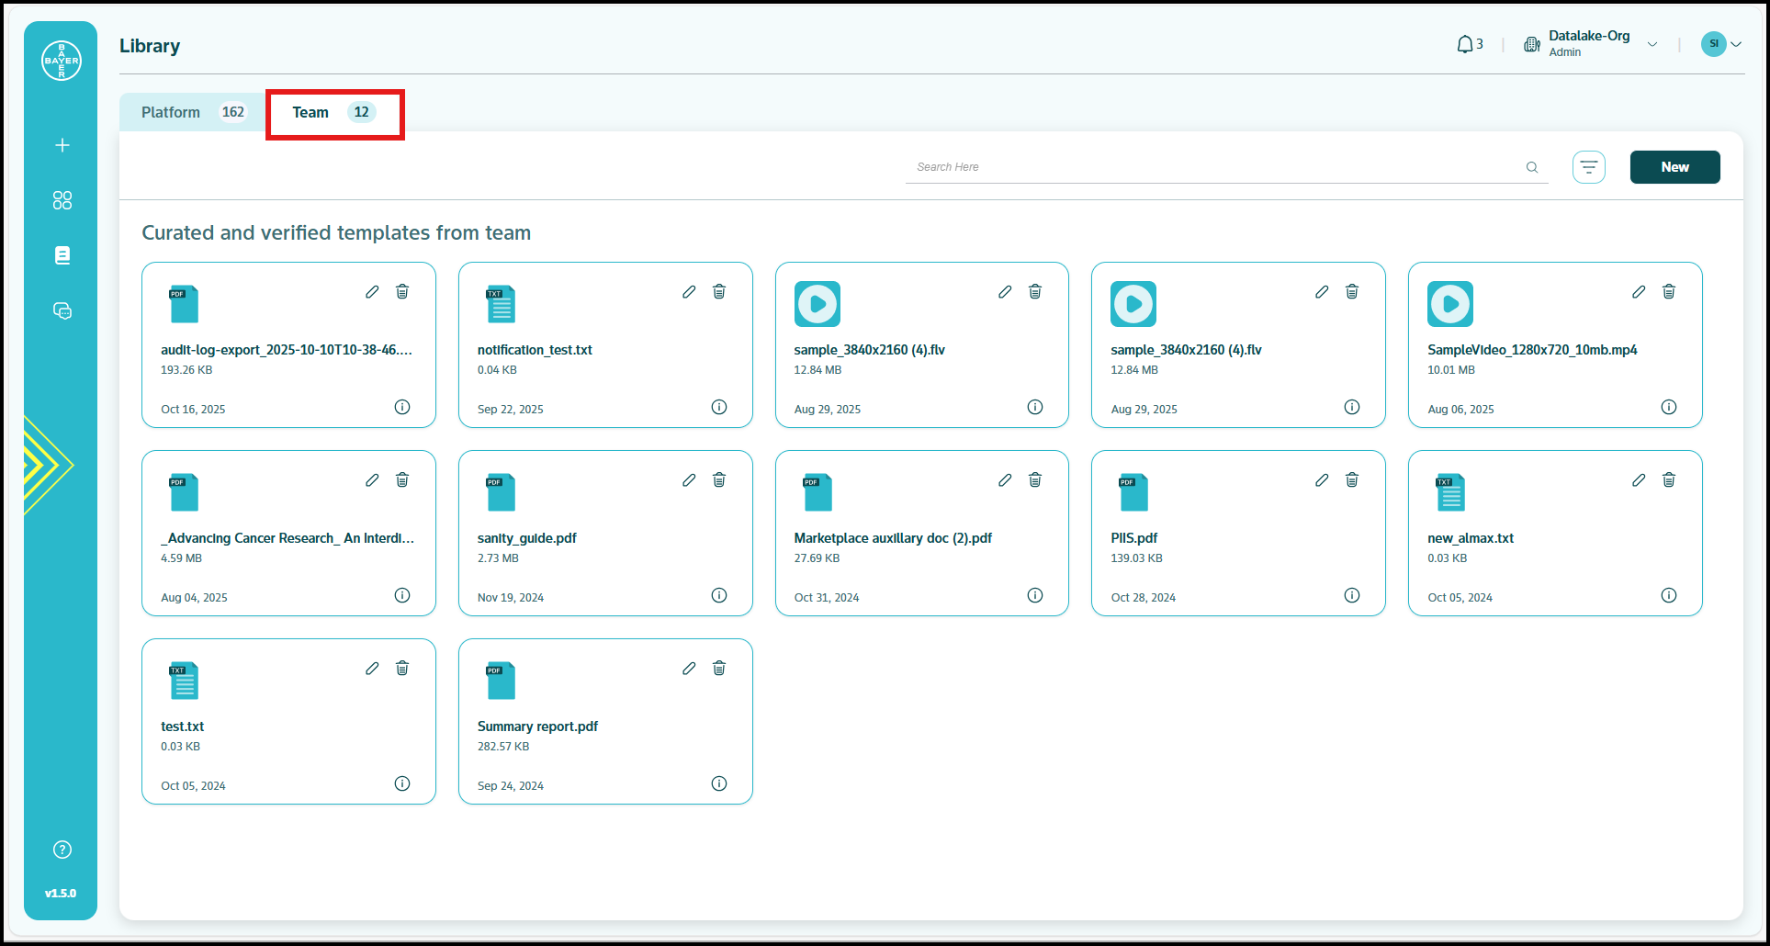Show info for test.txt card
The image size is (1770, 946).
coord(402,783)
